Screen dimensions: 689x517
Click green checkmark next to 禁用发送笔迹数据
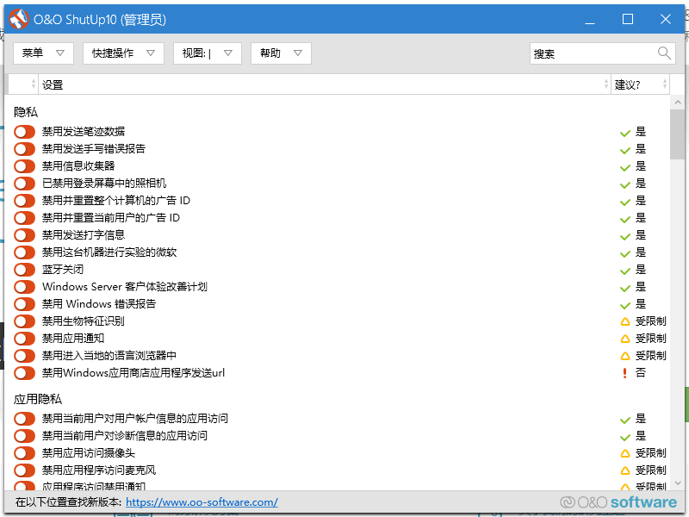(x=625, y=133)
